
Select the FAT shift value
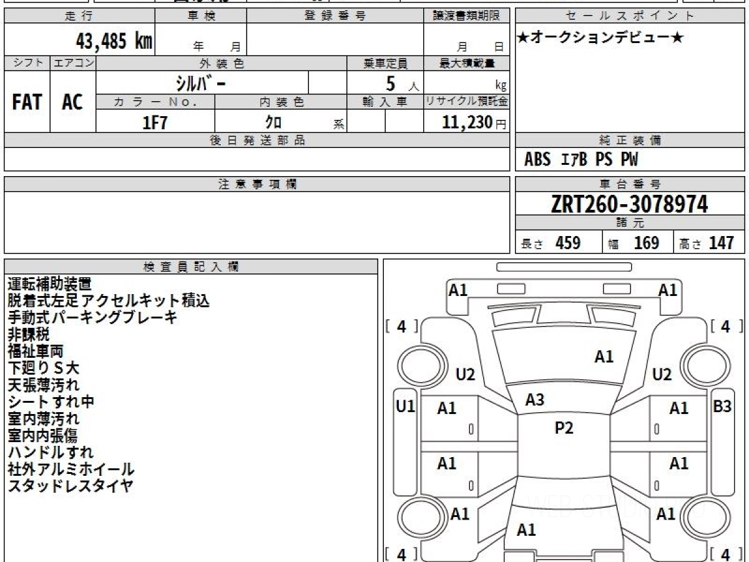click(27, 102)
